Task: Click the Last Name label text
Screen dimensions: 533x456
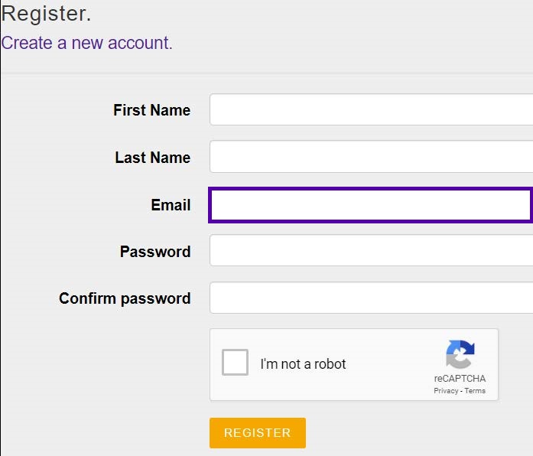Action: click(x=153, y=158)
